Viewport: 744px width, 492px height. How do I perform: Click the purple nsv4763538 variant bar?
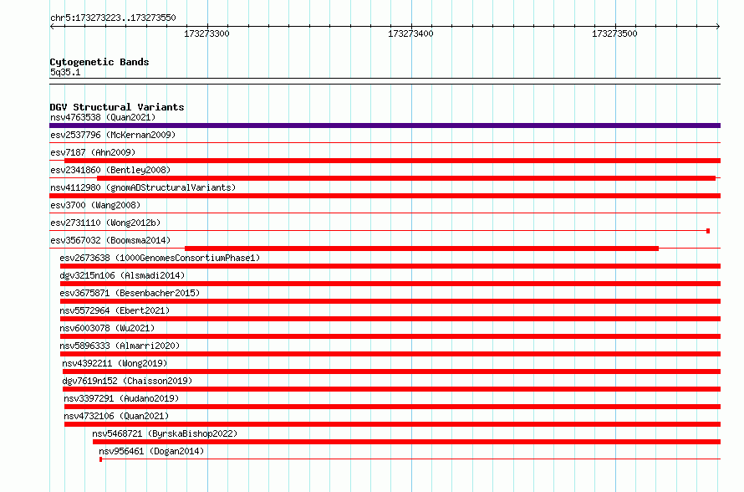(x=385, y=126)
